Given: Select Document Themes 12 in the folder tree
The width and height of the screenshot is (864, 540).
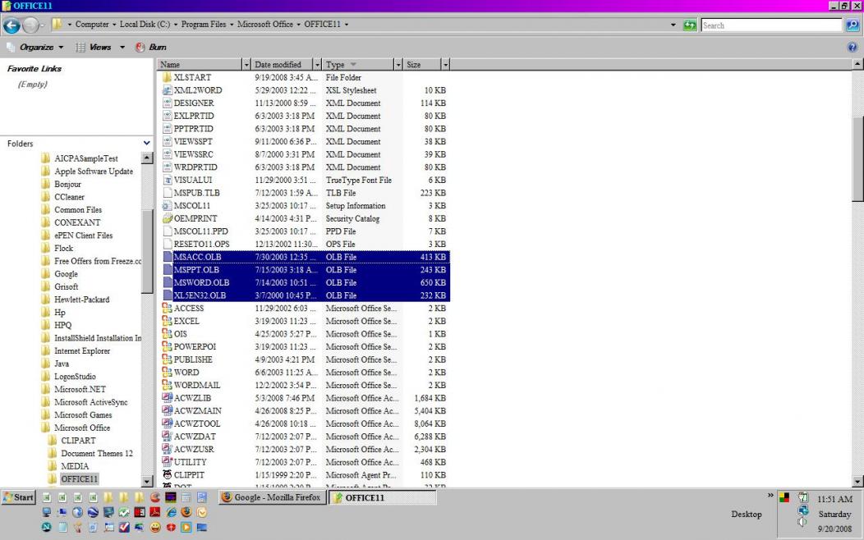Looking at the screenshot, I should (x=97, y=454).
